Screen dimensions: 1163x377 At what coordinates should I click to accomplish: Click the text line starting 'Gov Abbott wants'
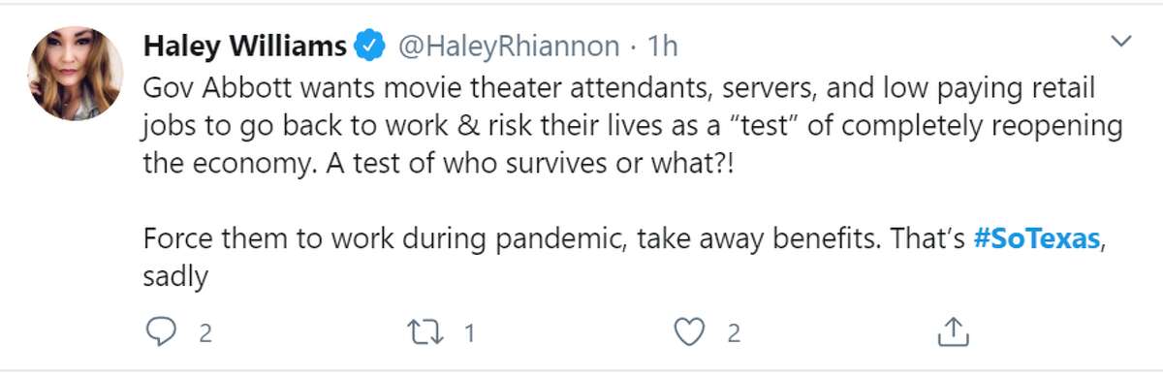pos(618,90)
